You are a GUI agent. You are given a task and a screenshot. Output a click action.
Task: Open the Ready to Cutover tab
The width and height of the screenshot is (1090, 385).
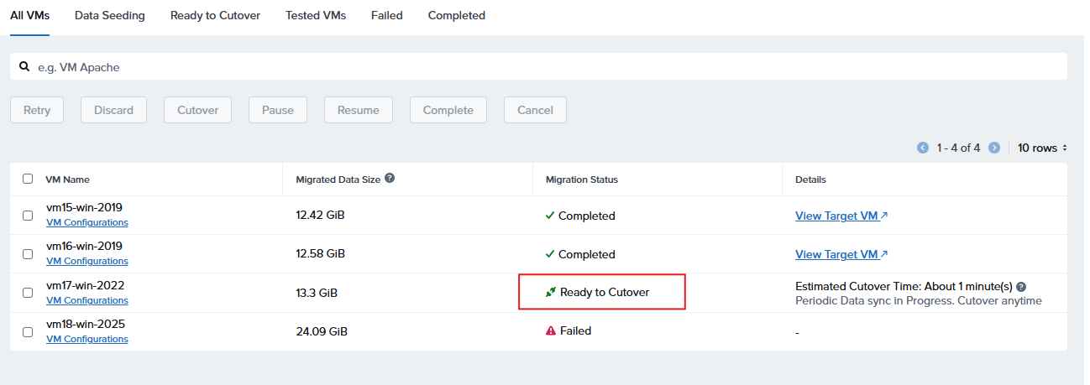tap(215, 15)
